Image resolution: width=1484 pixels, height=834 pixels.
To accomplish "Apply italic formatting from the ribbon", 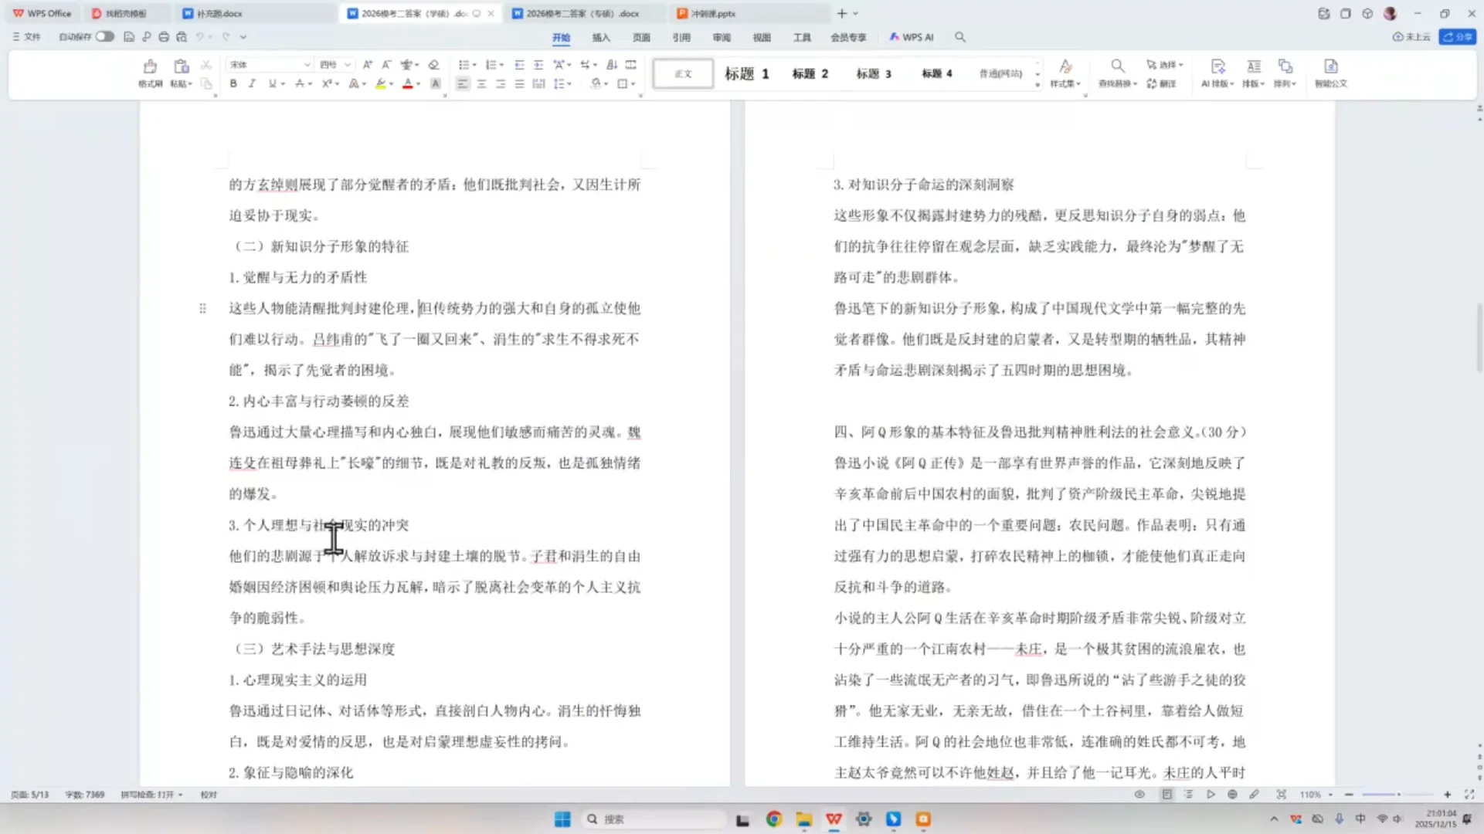I will click(x=253, y=83).
